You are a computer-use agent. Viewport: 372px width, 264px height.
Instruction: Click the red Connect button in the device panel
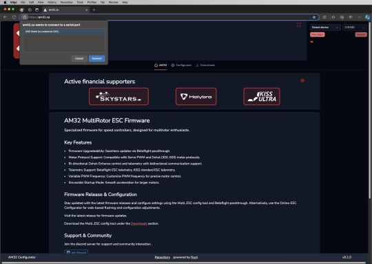pos(361,34)
